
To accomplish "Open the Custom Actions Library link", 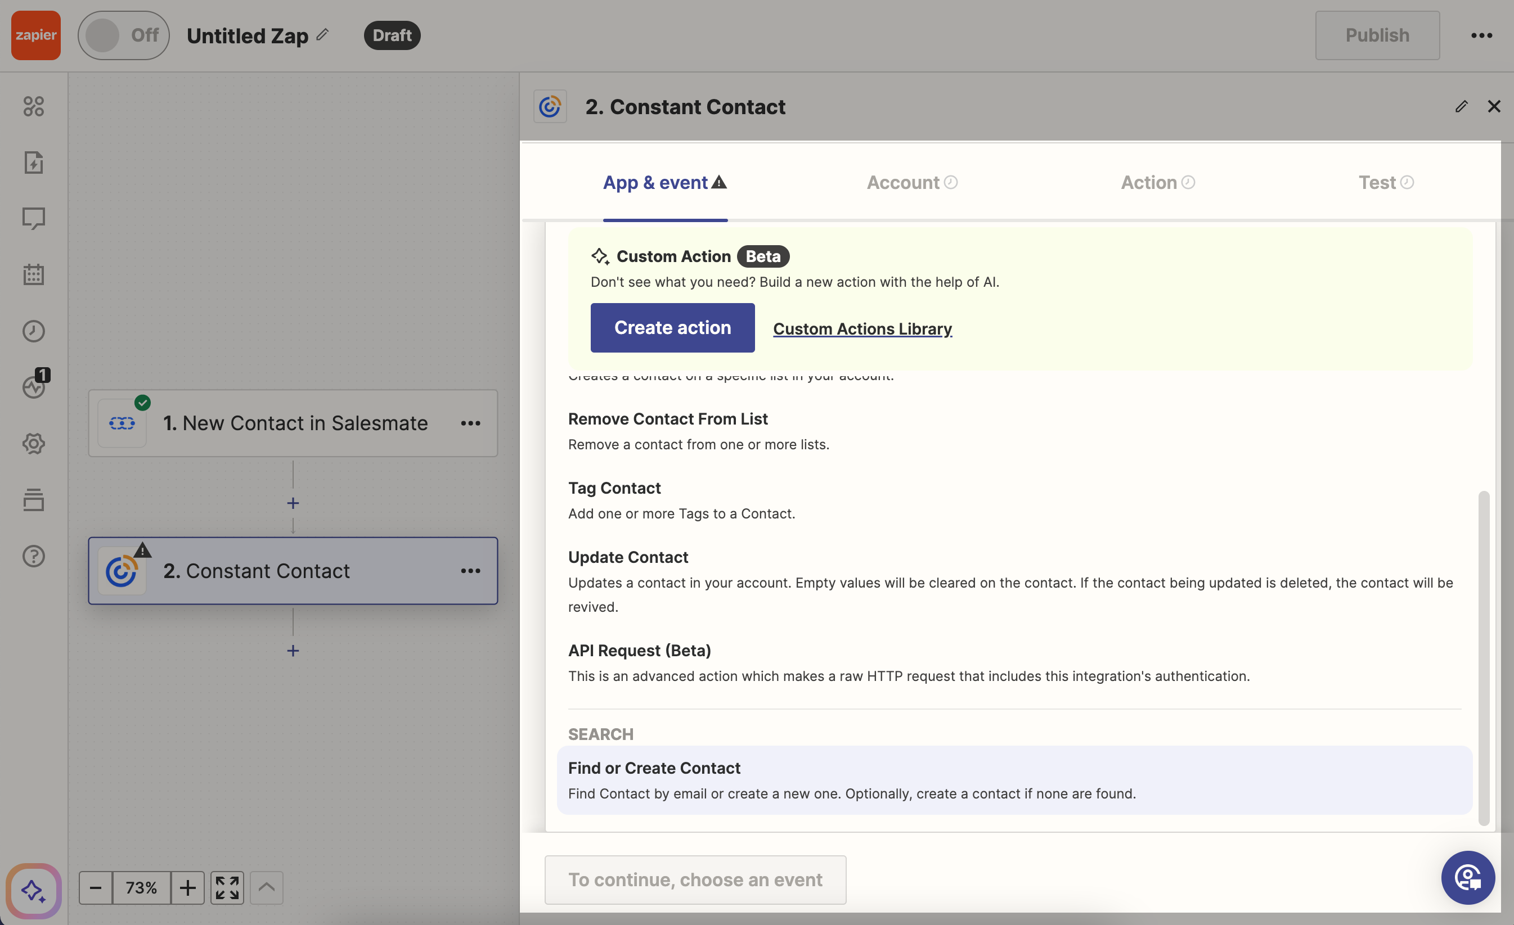I will point(862,329).
